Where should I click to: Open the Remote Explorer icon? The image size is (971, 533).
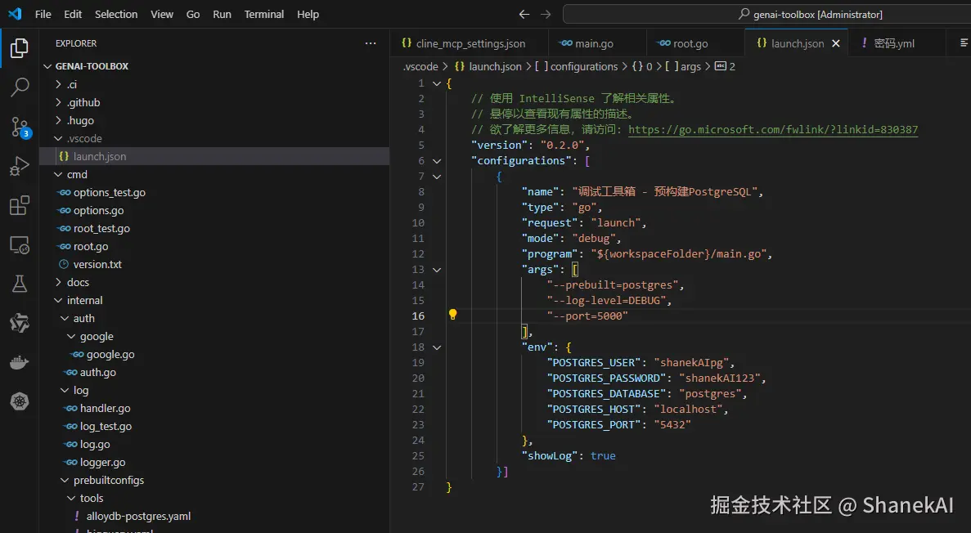click(x=20, y=244)
